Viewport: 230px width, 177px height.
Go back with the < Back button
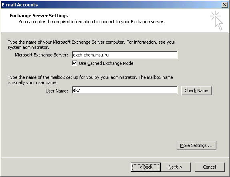tap(146, 167)
